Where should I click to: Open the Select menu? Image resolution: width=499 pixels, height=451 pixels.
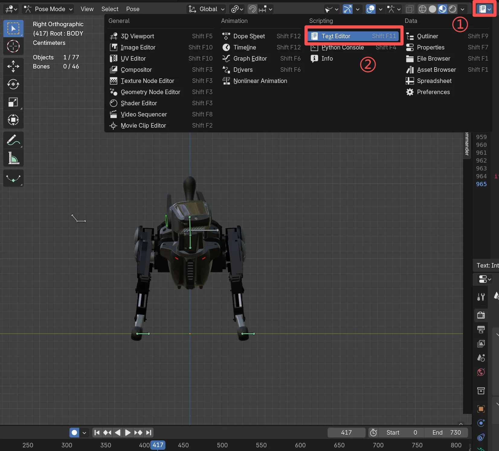pos(110,9)
